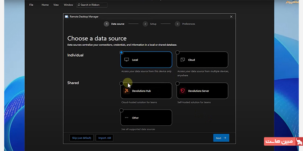Click the Import .rdd button
Image resolution: width=303 pixels, height=151 pixels.
(x=105, y=138)
